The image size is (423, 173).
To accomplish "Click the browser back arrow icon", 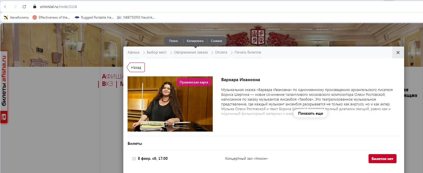I will (5, 6).
